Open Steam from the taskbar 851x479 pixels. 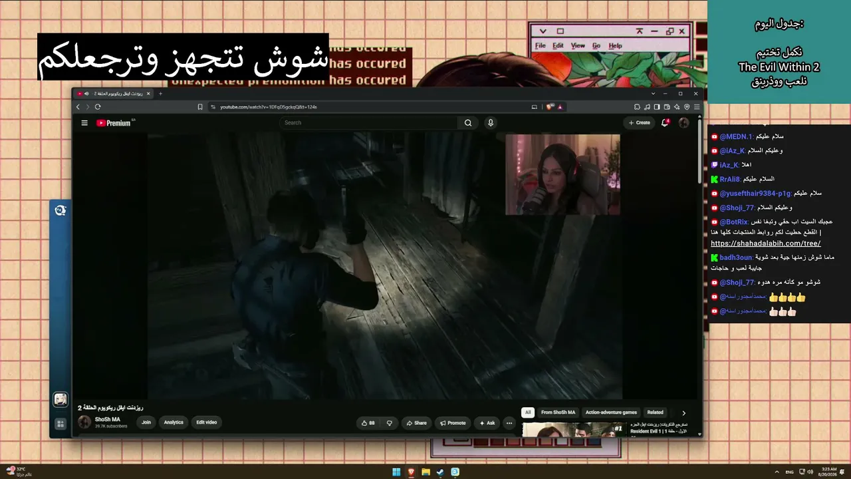440,472
